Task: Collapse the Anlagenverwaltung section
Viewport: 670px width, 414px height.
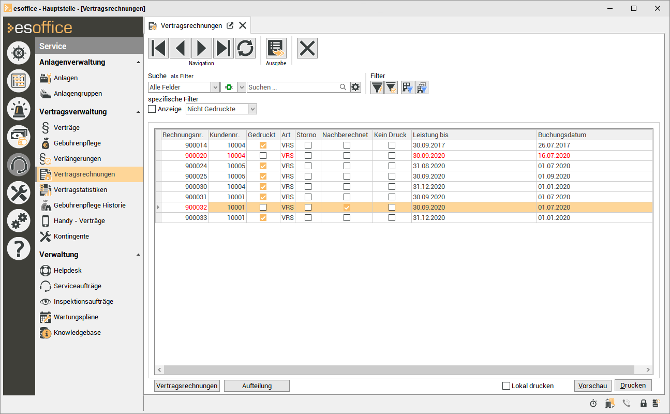Action: (x=138, y=63)
